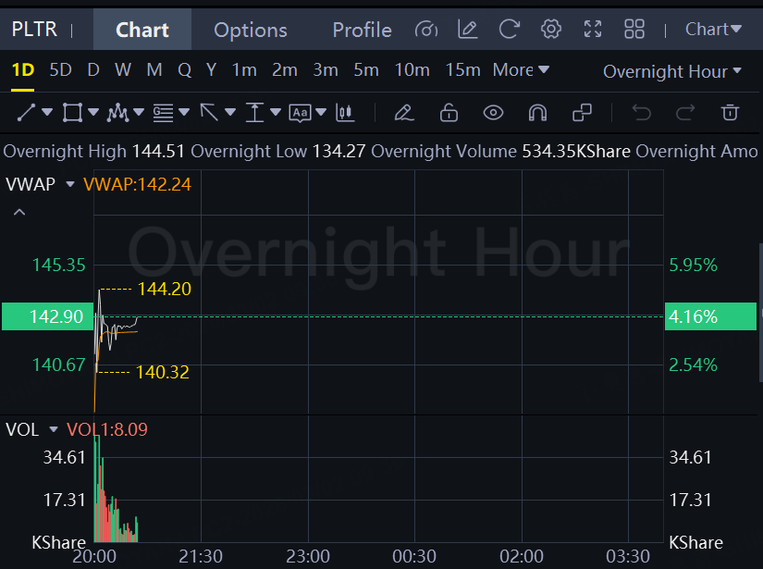Image resolution: width=763 pixels, height=569 pixels.
Task: Open the VWAP indicator dropdown
Action: click(68, 184)
